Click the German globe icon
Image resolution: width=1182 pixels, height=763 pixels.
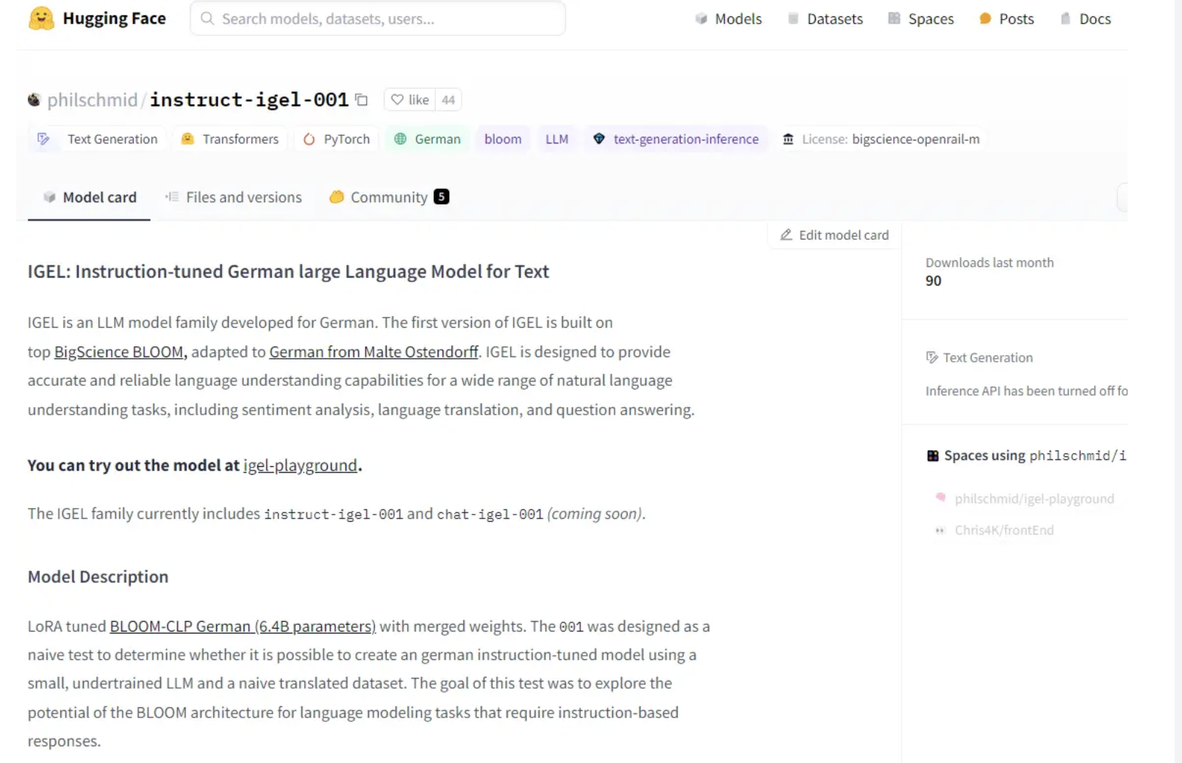(401, 139)
